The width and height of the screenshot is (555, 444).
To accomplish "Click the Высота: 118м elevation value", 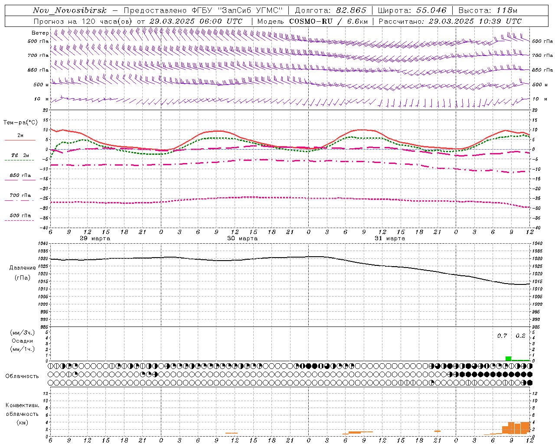I will point(487,11).
